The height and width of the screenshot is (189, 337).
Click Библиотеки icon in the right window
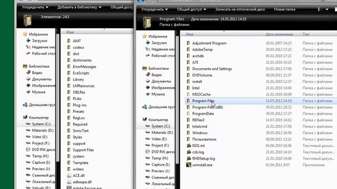coord(144,68)
